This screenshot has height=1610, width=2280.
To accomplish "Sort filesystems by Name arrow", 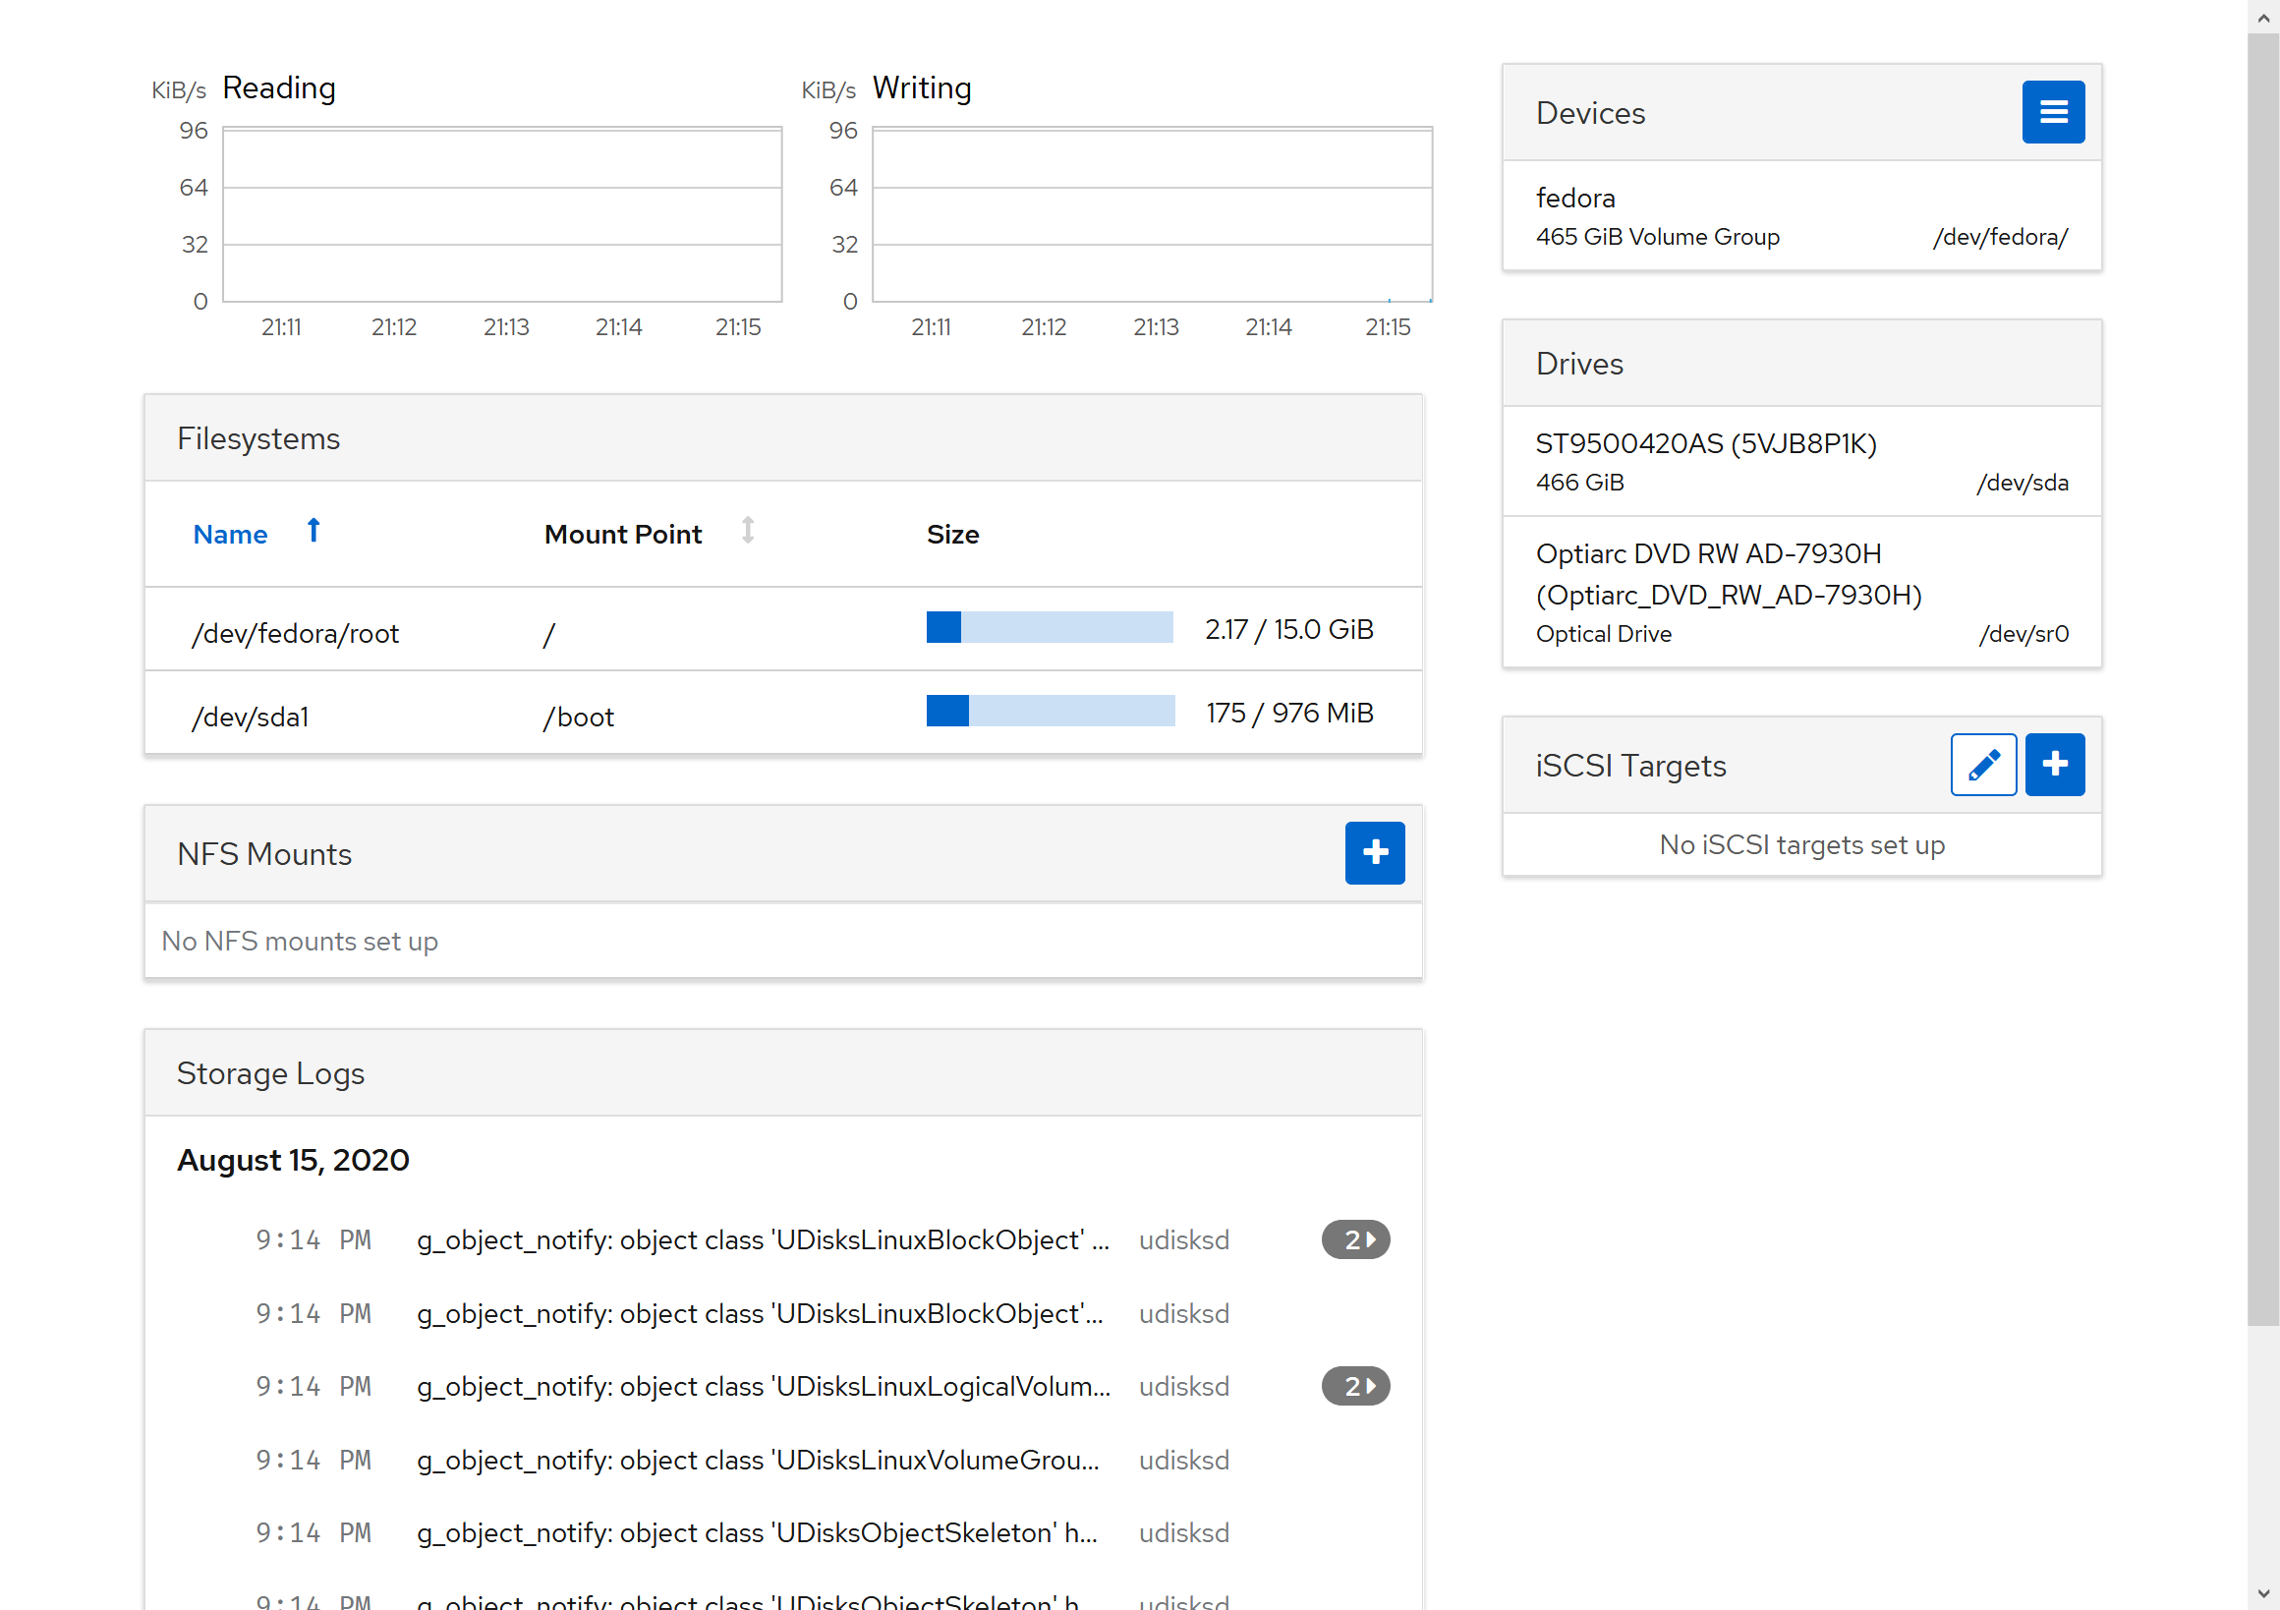I will [313, 532].
